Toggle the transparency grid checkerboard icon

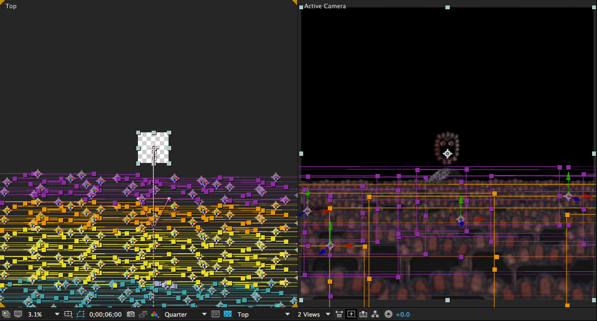(228, 314)
